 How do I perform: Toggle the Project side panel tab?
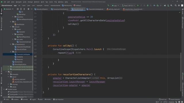[x=1, y=11]
